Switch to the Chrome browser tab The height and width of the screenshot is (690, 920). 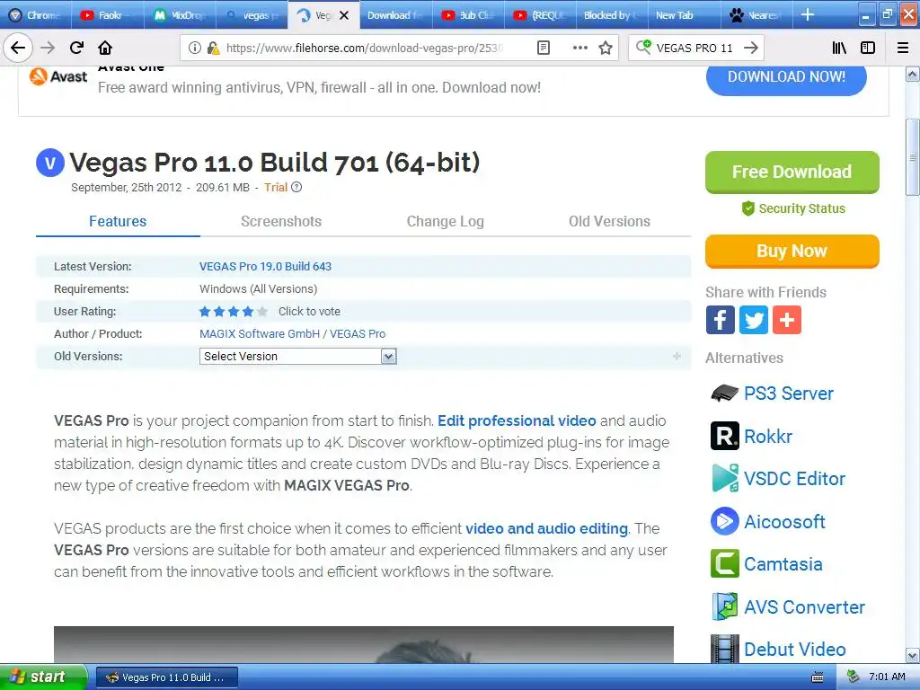coord(36,15)
